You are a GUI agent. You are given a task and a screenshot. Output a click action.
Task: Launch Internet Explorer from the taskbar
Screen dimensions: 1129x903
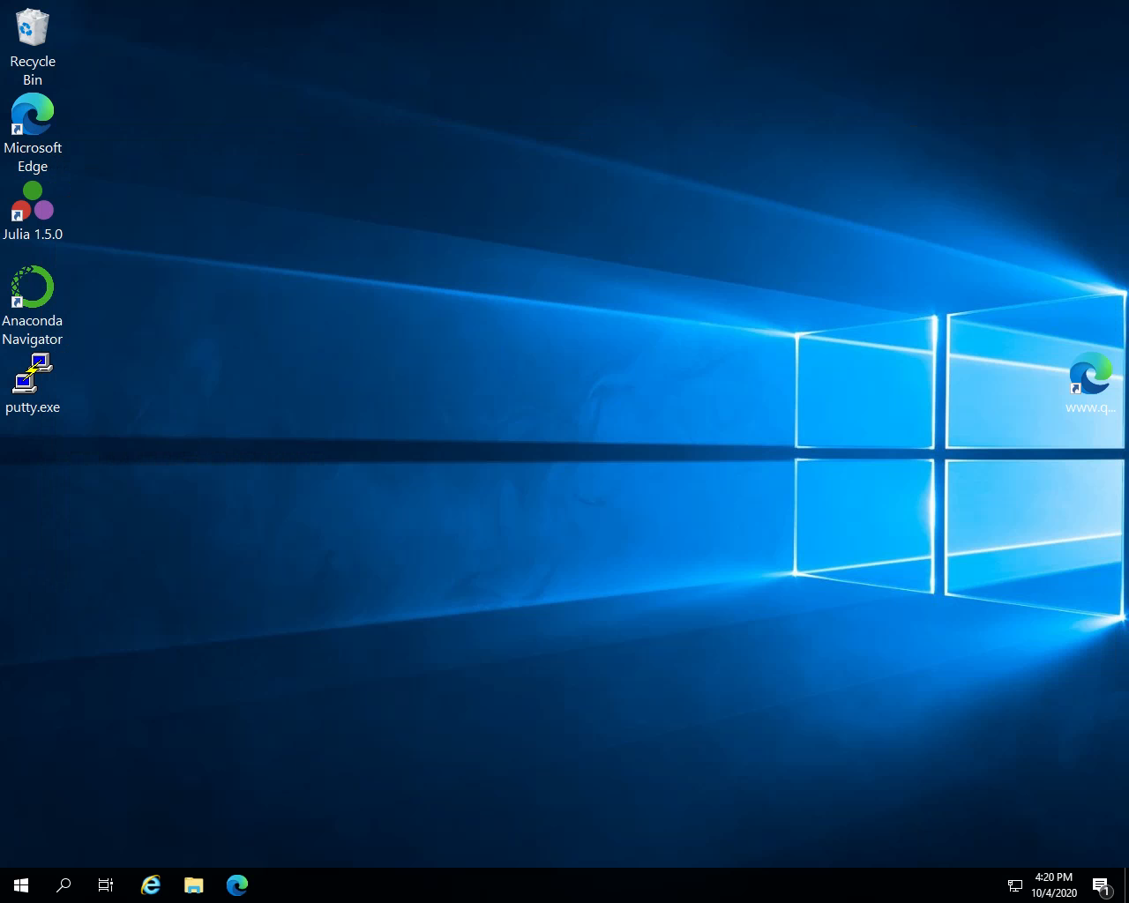(x=151, y=885)
